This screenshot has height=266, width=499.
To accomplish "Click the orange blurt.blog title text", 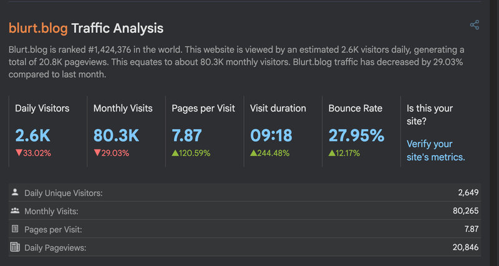I will pos(38,28).
